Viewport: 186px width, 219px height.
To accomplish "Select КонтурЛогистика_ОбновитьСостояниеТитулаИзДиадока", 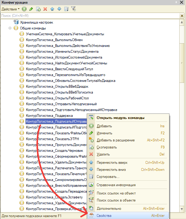I will point(70,81).
